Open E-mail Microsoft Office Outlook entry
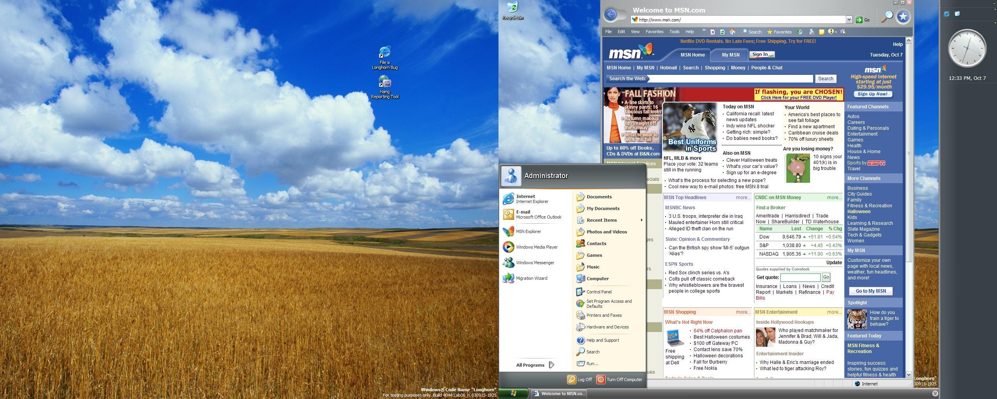 535,214
